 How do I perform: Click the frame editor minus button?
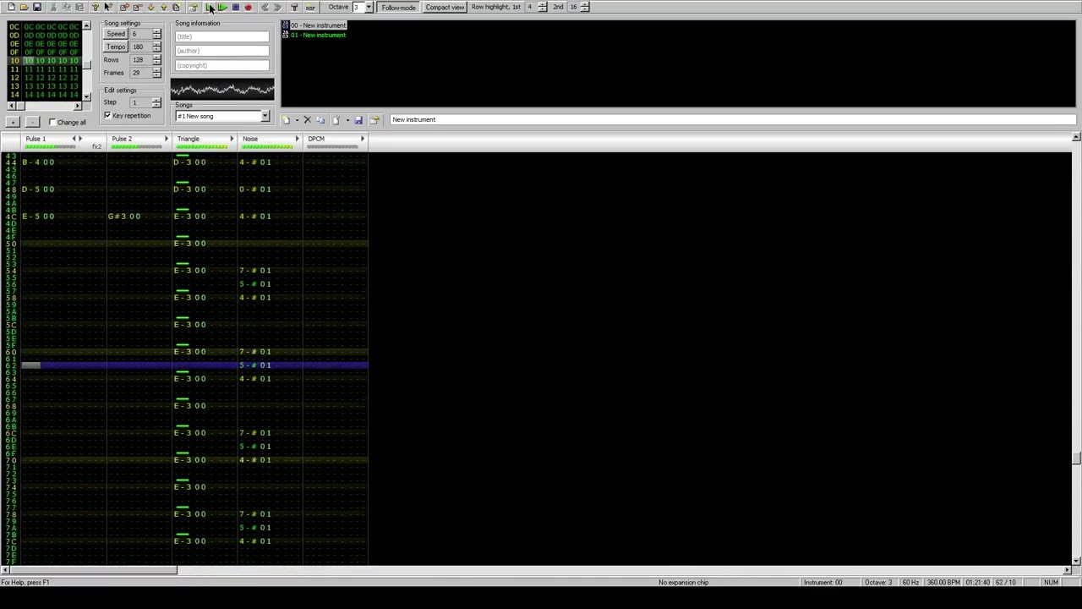(31, 123)
